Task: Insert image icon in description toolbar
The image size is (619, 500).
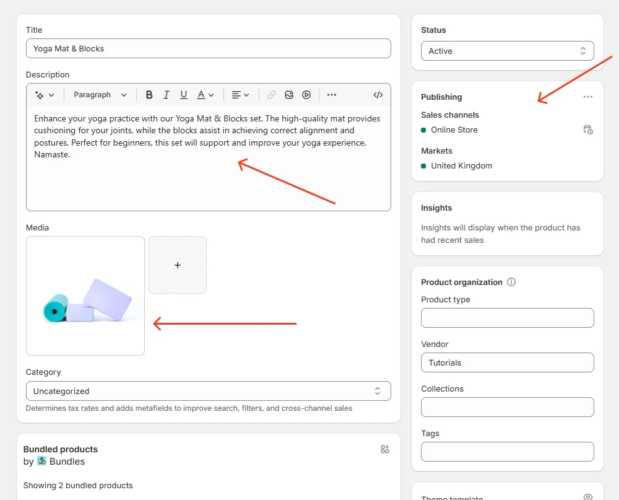Action: [x=289, y=95]
